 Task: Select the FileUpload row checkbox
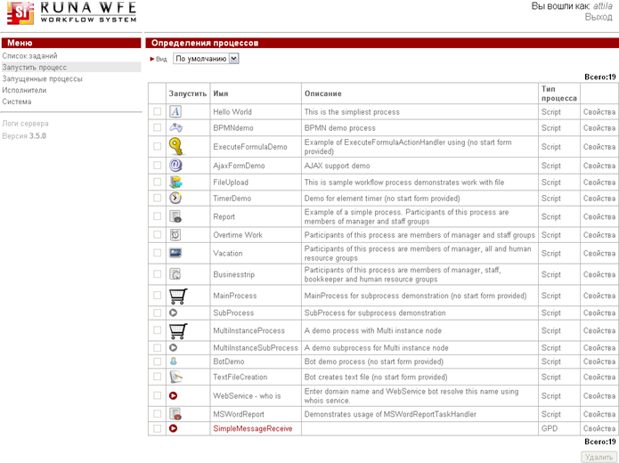(158, 183)
